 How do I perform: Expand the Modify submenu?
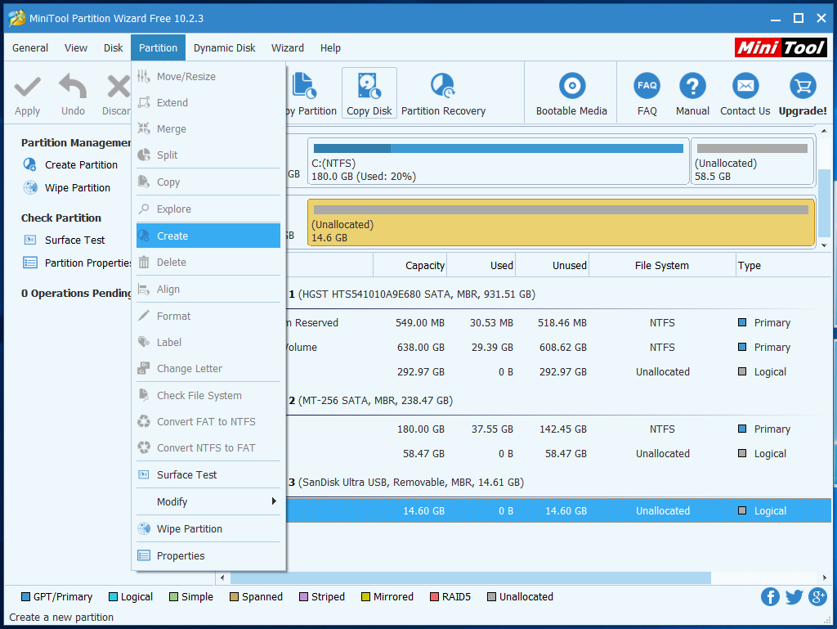point(208,502)
